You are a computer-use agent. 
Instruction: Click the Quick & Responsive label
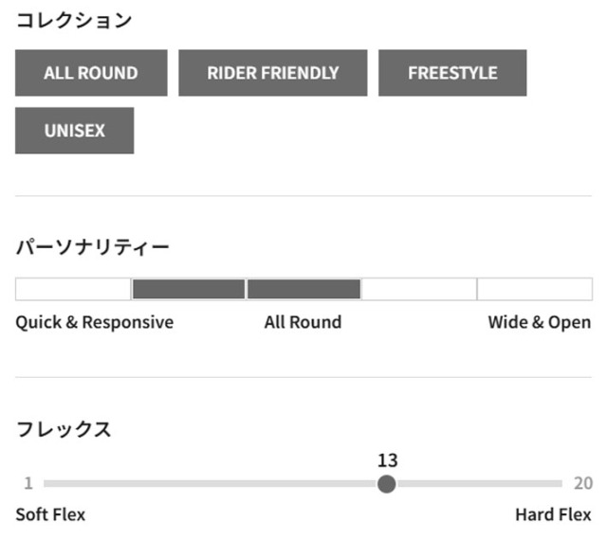click(x=94, y=322)
